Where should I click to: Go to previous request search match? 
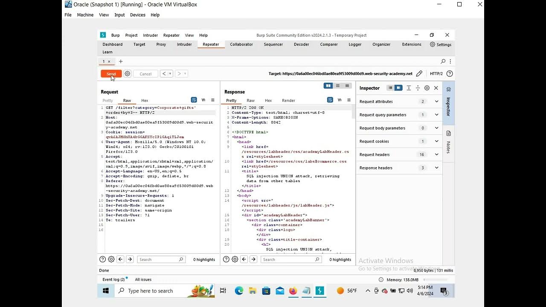point(120,259)
